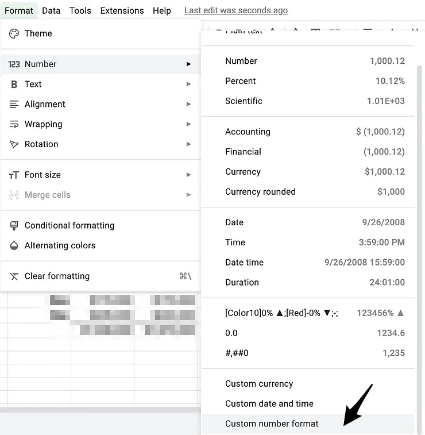Click the Clear formatting icon
Image resolution: width=425 pixels, height=435 pixels.
point(14,276)
